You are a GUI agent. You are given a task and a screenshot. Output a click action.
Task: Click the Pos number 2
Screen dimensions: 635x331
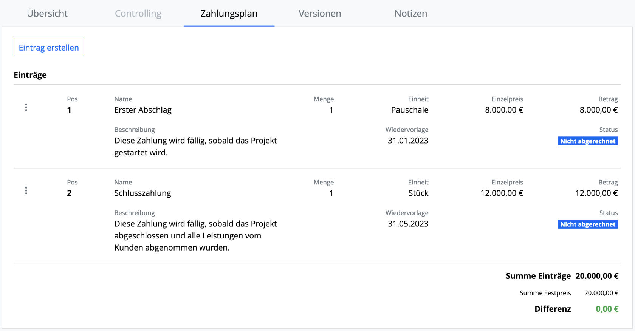pos(69,193)
